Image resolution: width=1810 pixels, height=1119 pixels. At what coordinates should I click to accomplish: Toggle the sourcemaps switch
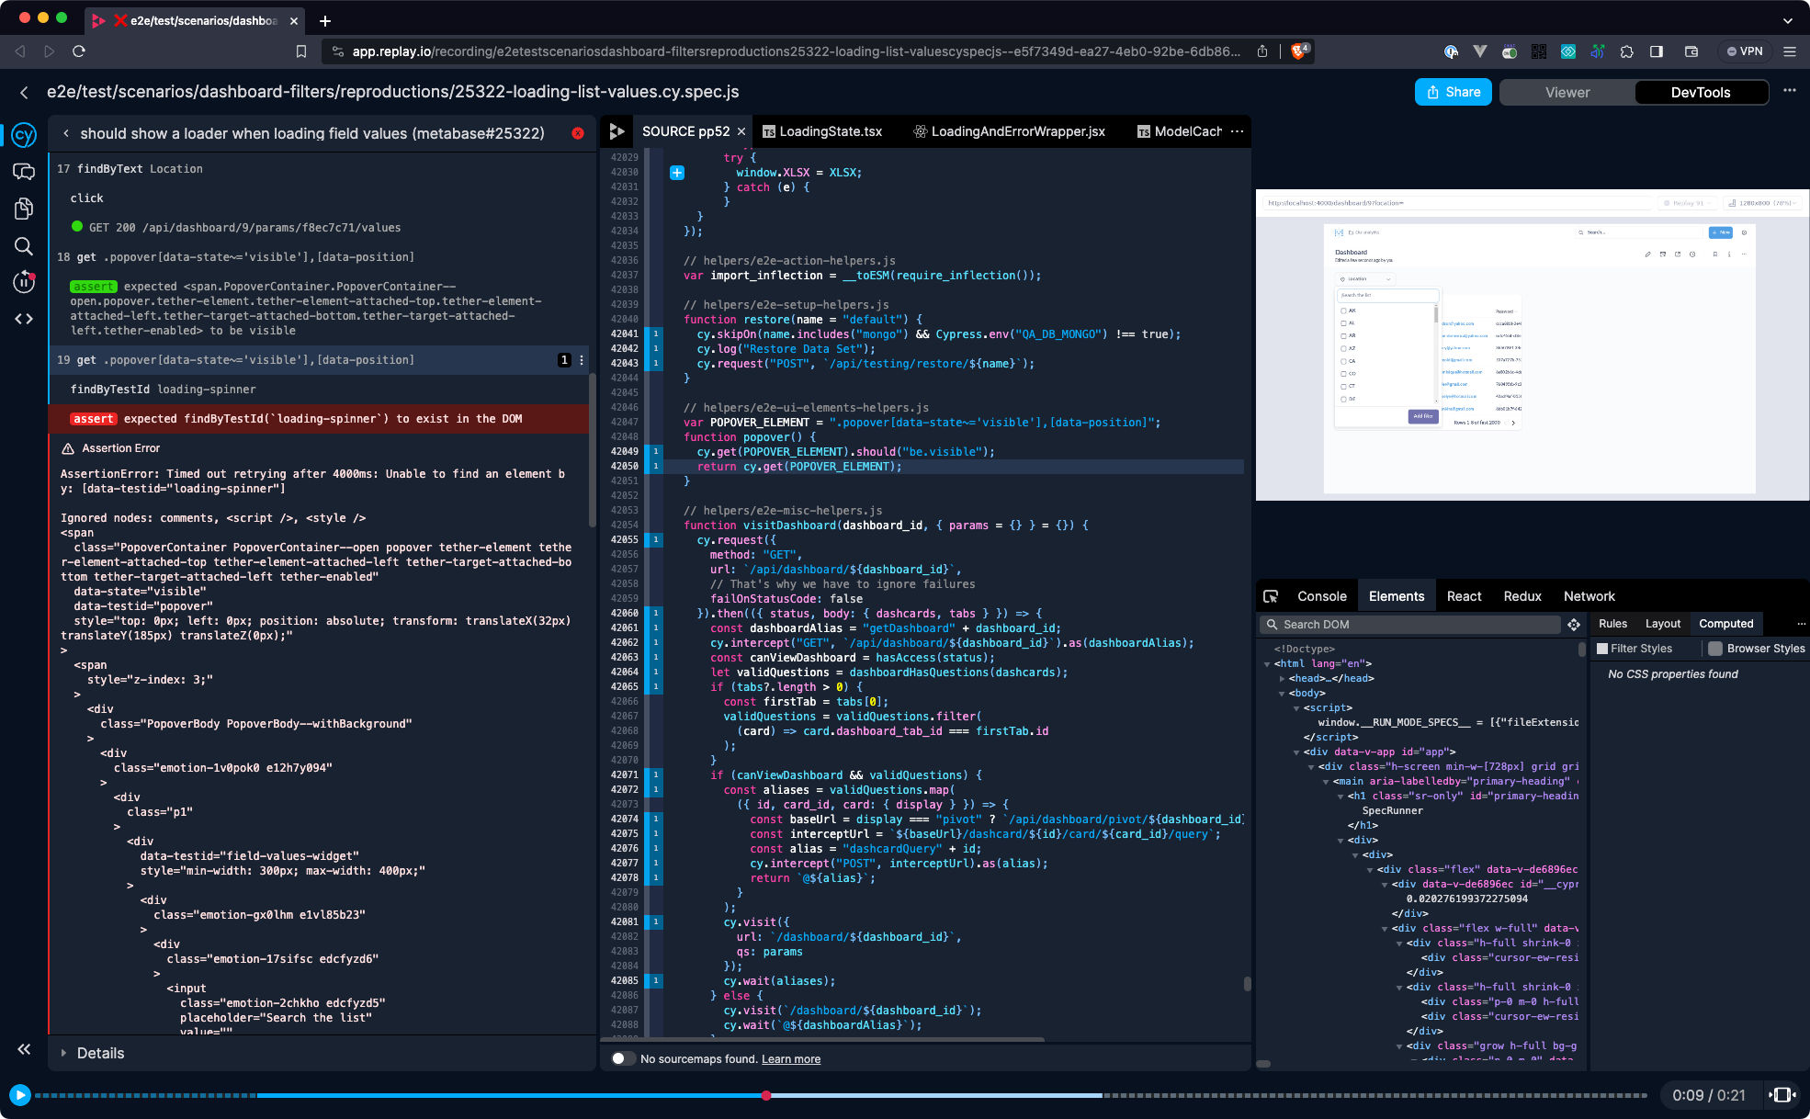click(622, 1058)
